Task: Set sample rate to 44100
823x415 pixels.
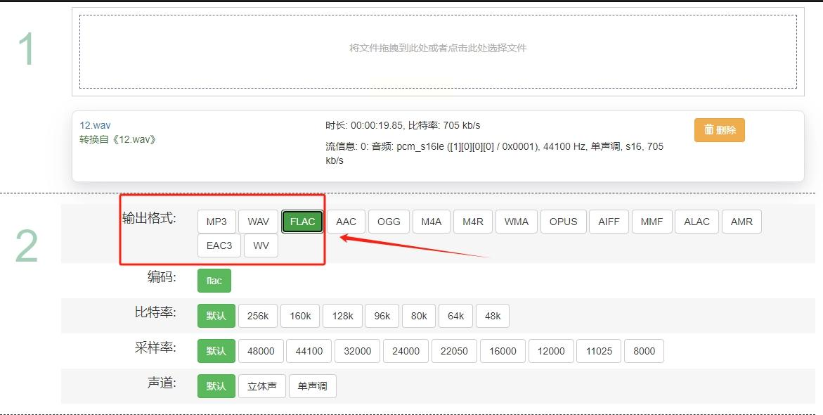Action: (x=309, y=351)
